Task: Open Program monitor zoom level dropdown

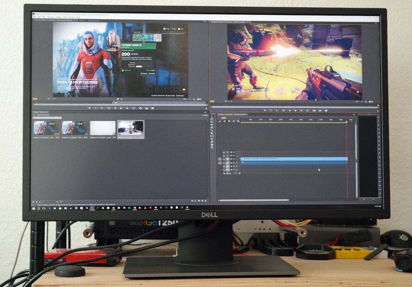Action: (228, 101)
